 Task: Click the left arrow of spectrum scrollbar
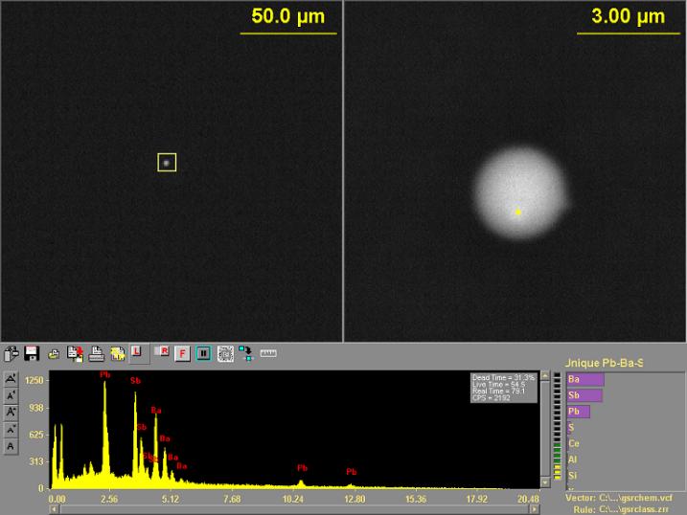tap(54, 509)
